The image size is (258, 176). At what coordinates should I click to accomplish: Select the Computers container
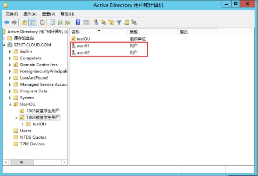[31, 58]
